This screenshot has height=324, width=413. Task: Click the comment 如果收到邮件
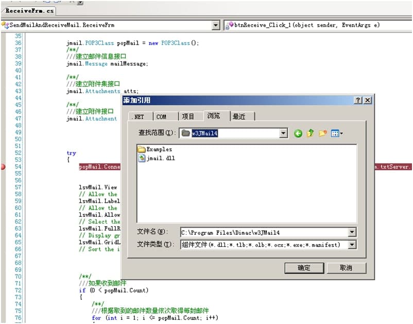click(x=102, y=283)
